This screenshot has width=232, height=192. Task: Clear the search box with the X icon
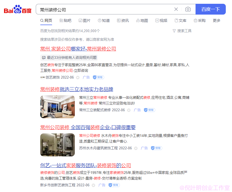pos(176,9)
